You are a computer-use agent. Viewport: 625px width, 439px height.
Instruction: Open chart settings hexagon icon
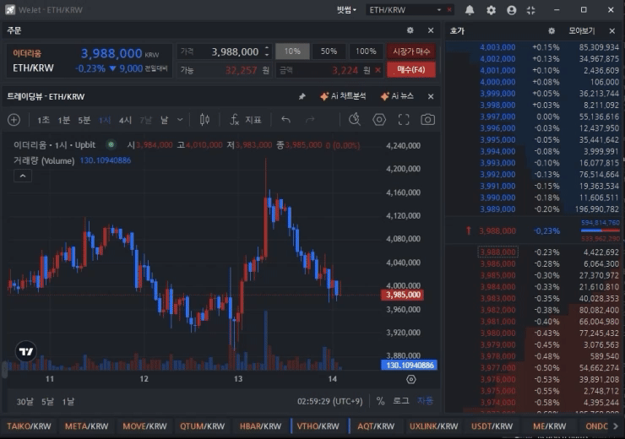(379, 120)
